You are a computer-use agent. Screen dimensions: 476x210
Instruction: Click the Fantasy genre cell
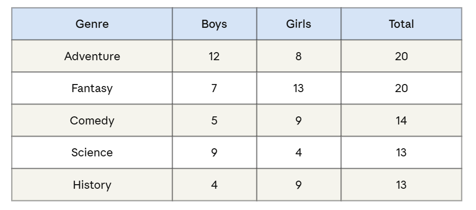tap(92, 89)
